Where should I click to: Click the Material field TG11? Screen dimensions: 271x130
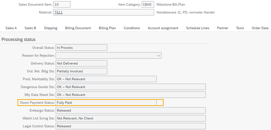click(x=104, y=12)
